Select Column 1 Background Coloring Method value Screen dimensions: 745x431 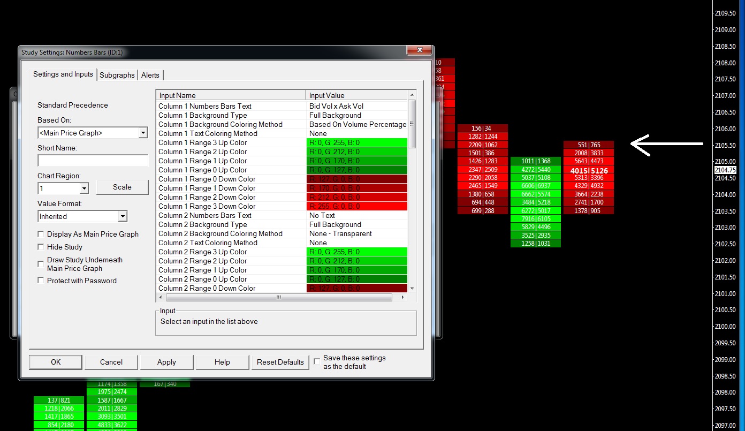coord(357,124)
